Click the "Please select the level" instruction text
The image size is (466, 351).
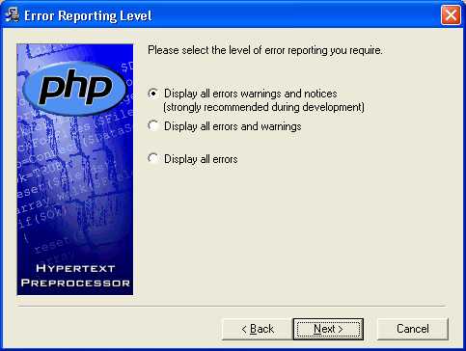265,50
